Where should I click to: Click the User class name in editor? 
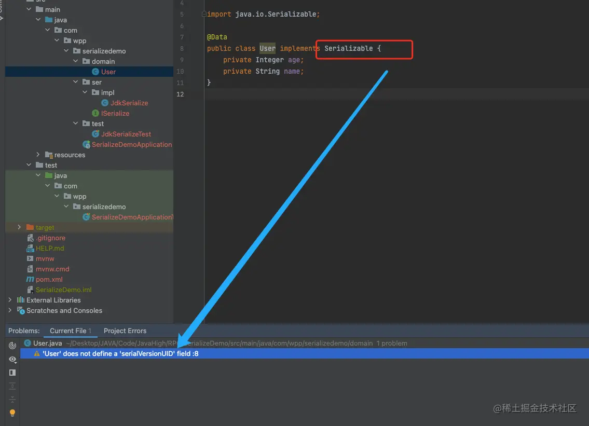click(x=267, y=48)
